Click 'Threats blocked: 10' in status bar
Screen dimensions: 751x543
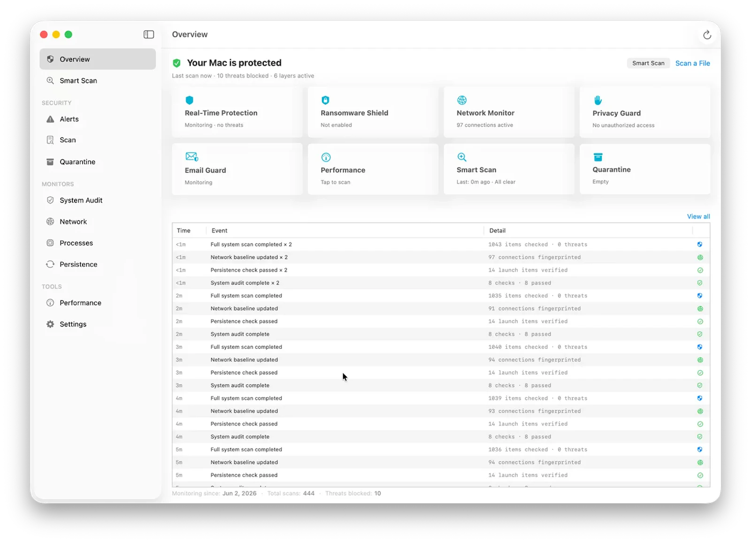tap(353, 493)
